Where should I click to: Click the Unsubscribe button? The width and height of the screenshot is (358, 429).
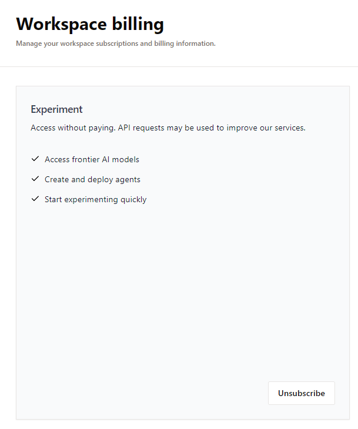point(301,393)
